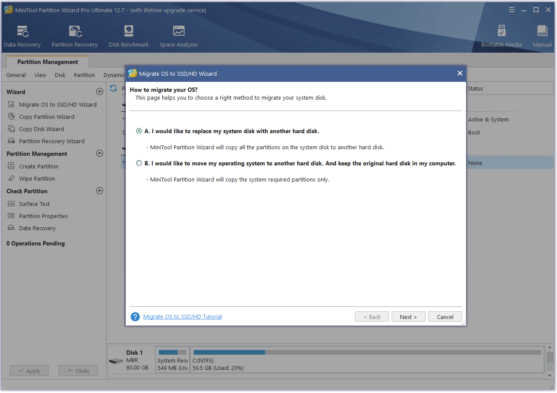The height and width of the screenshot is (393, 557).
Task: Open Bootable Media creator
Action: tap(501, 35)
